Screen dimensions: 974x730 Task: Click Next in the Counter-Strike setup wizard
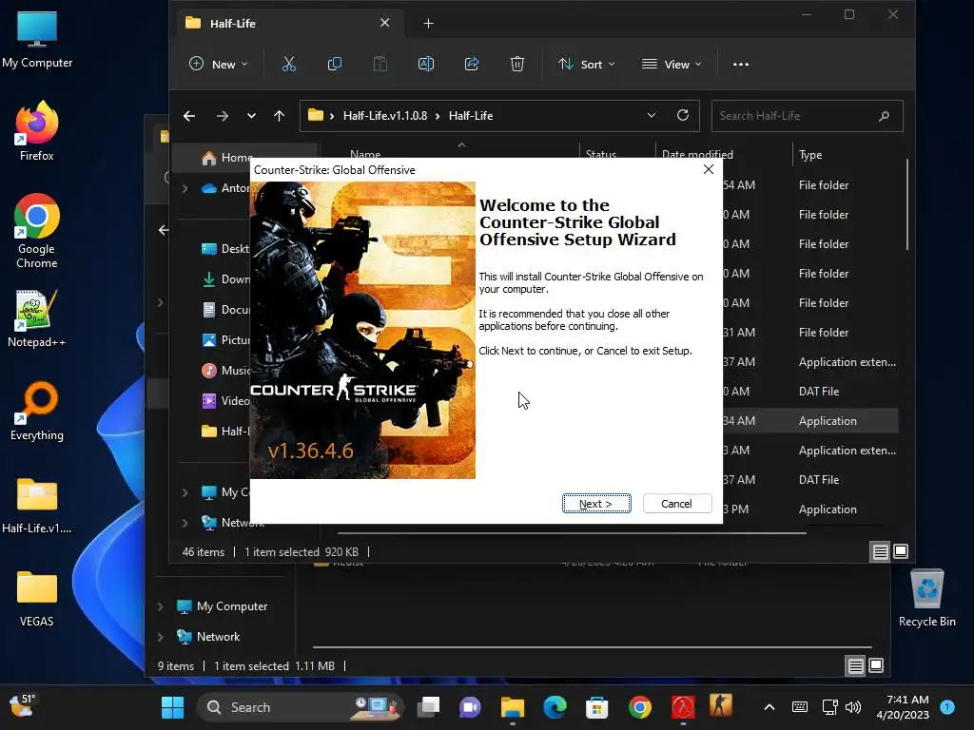click(596, 504)
